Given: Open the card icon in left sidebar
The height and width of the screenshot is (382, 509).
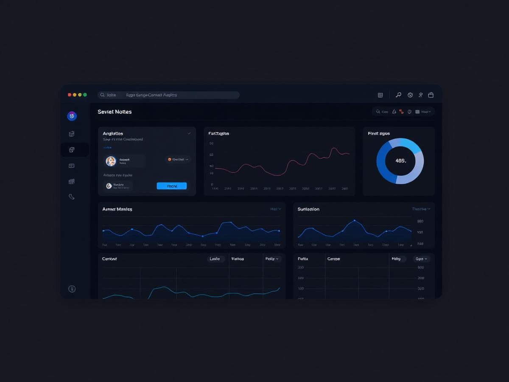Looking at the screenshot, I should (x=72, y=166).
